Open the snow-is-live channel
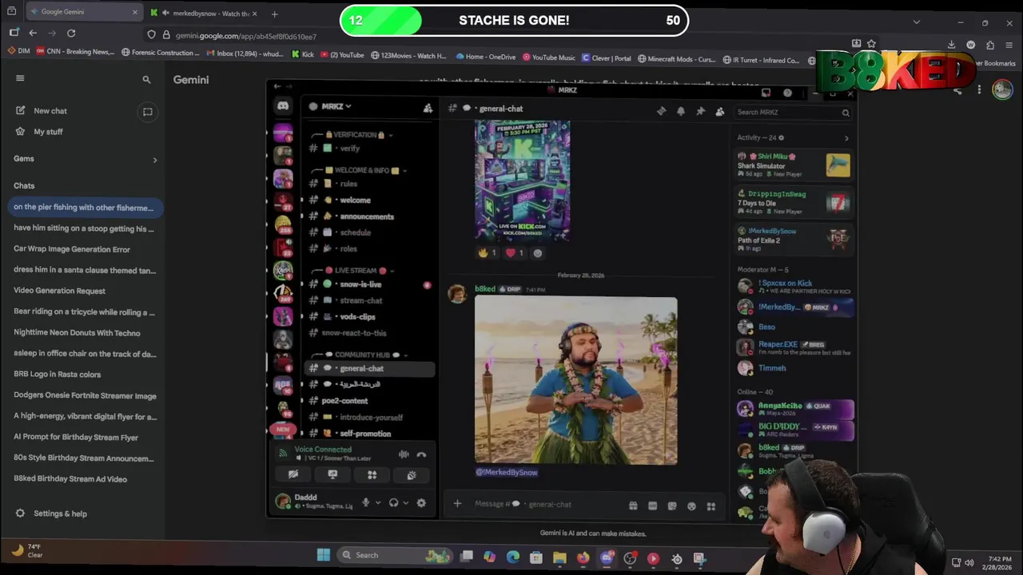The image size is (1023, 575). (x=360, y=284)
